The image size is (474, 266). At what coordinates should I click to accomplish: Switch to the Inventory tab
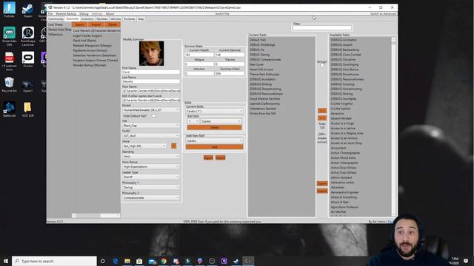coord(87,19)
